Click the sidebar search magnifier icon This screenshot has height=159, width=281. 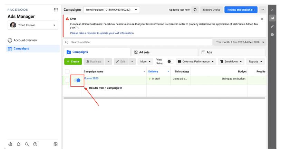[27, 144]
